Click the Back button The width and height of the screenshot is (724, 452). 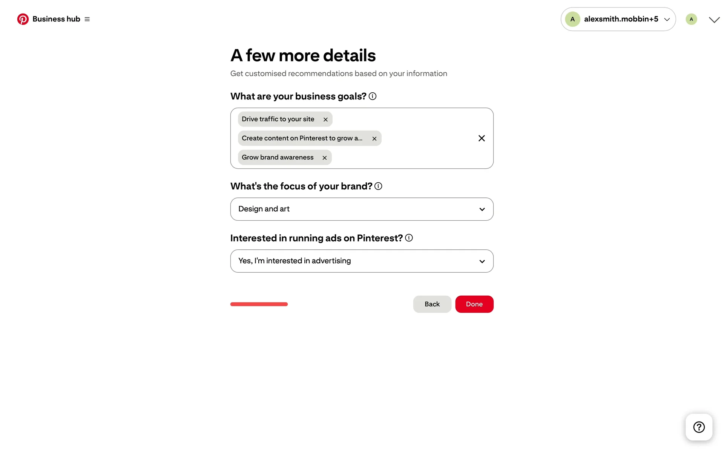[432, 304]
